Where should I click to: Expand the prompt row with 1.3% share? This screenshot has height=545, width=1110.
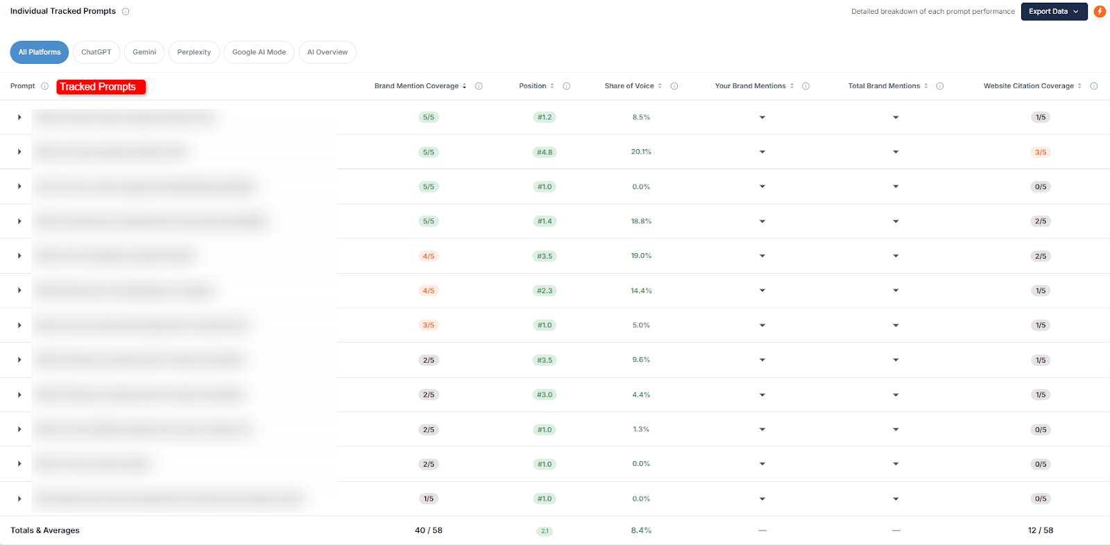tap(19, 429)
